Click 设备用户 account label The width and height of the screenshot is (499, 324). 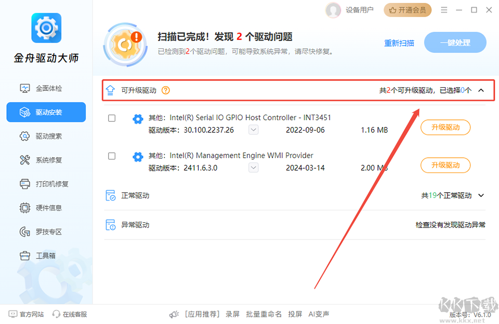pyautogui.click(x=360, y=10)
